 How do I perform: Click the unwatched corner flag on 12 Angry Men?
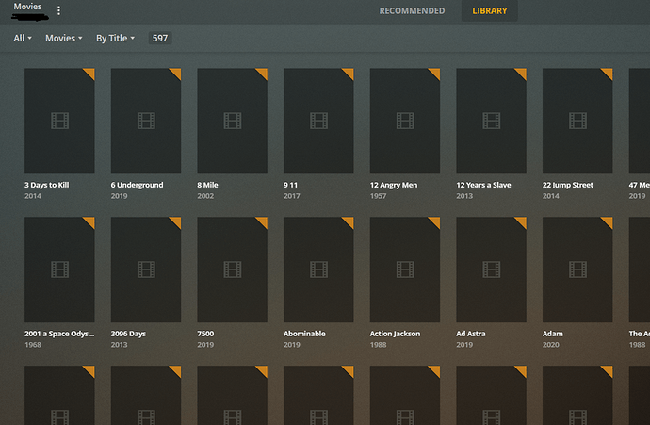point(435,73)
